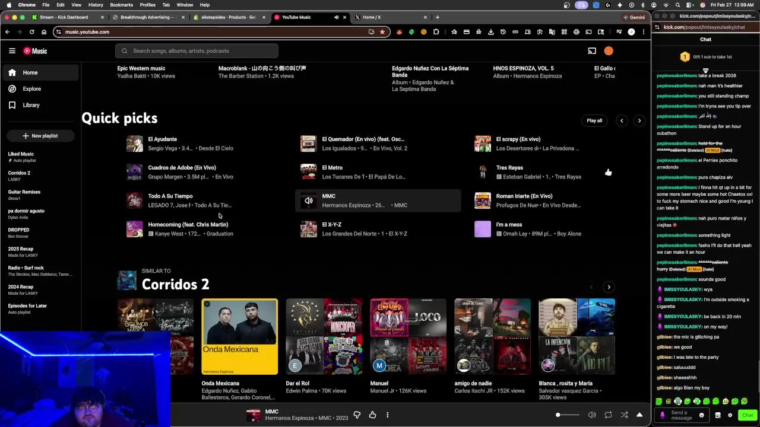Click the MMC speaker playing indicator thumbnail
Screen dimensions: 760x427
[x=309, y=201]
